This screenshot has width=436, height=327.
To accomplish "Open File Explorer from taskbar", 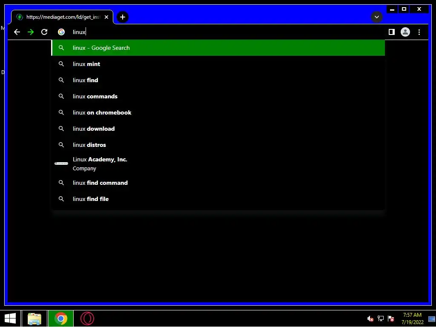I will 34,318.
